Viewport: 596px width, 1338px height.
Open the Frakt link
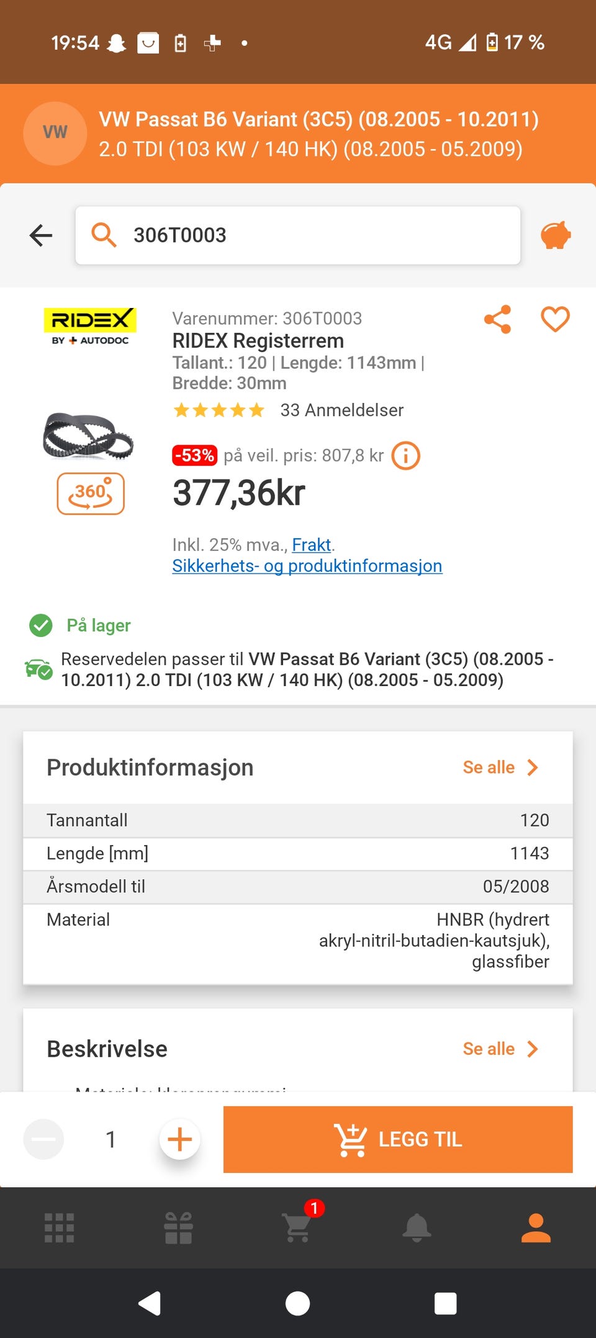pos(311,545)
